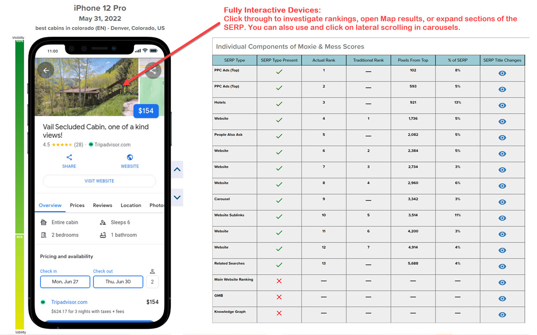Tap the share icon over cabin photo

153,70
